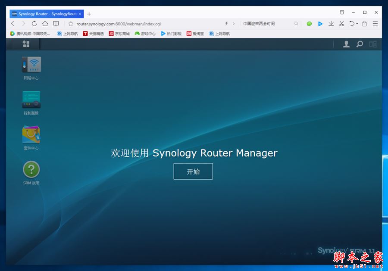388x271 pixels.
Task: Reload the page with the refresh icon
Action: (x=34, y=24)
